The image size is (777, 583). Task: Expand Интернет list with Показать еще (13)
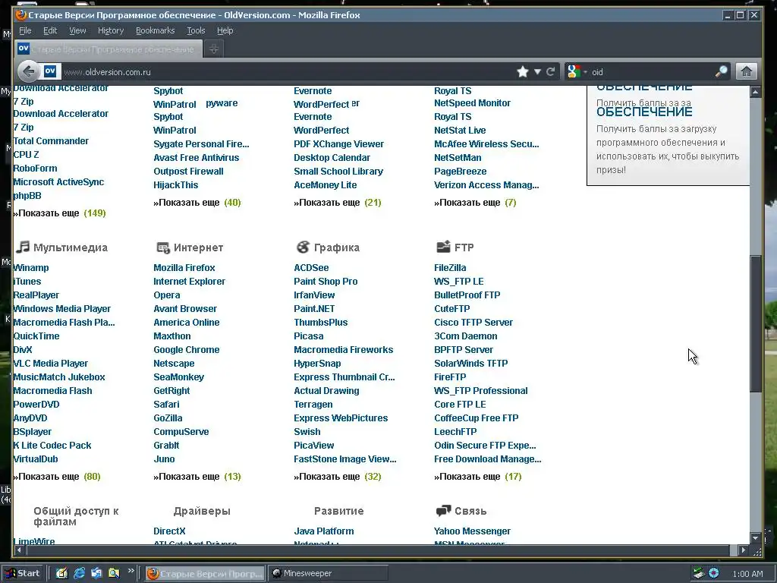tap(197, 477)
